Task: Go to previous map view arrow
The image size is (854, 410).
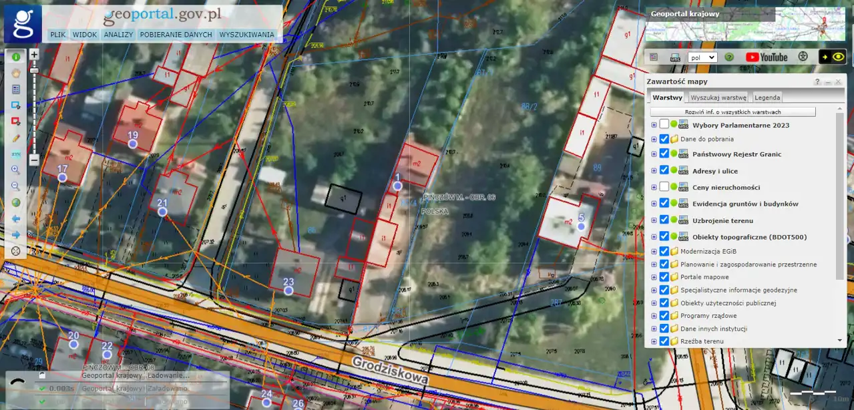Action: tap(15, 219)
